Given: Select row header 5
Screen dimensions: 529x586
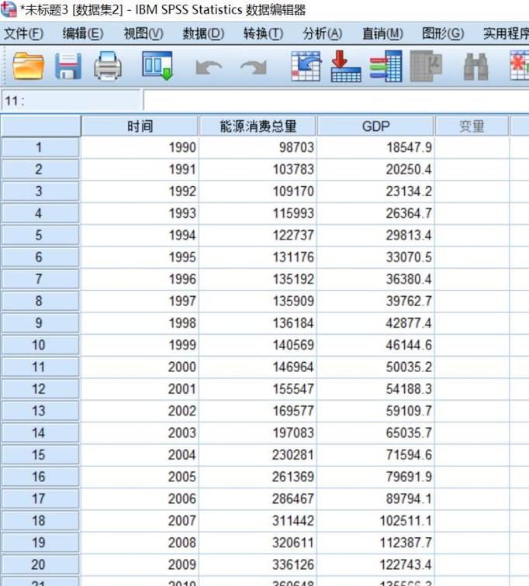Looking at the screenshot, I should pyautogui.click(x=40, y=235).
